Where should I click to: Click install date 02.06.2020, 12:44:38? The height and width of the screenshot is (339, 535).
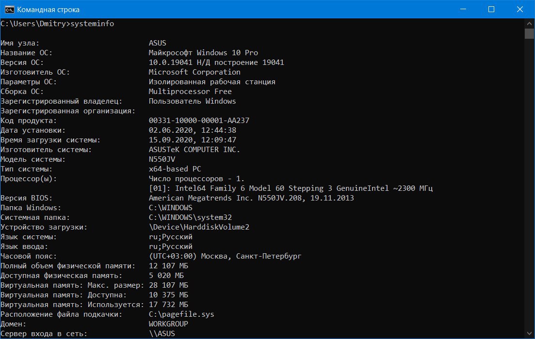tap(193, 130)
